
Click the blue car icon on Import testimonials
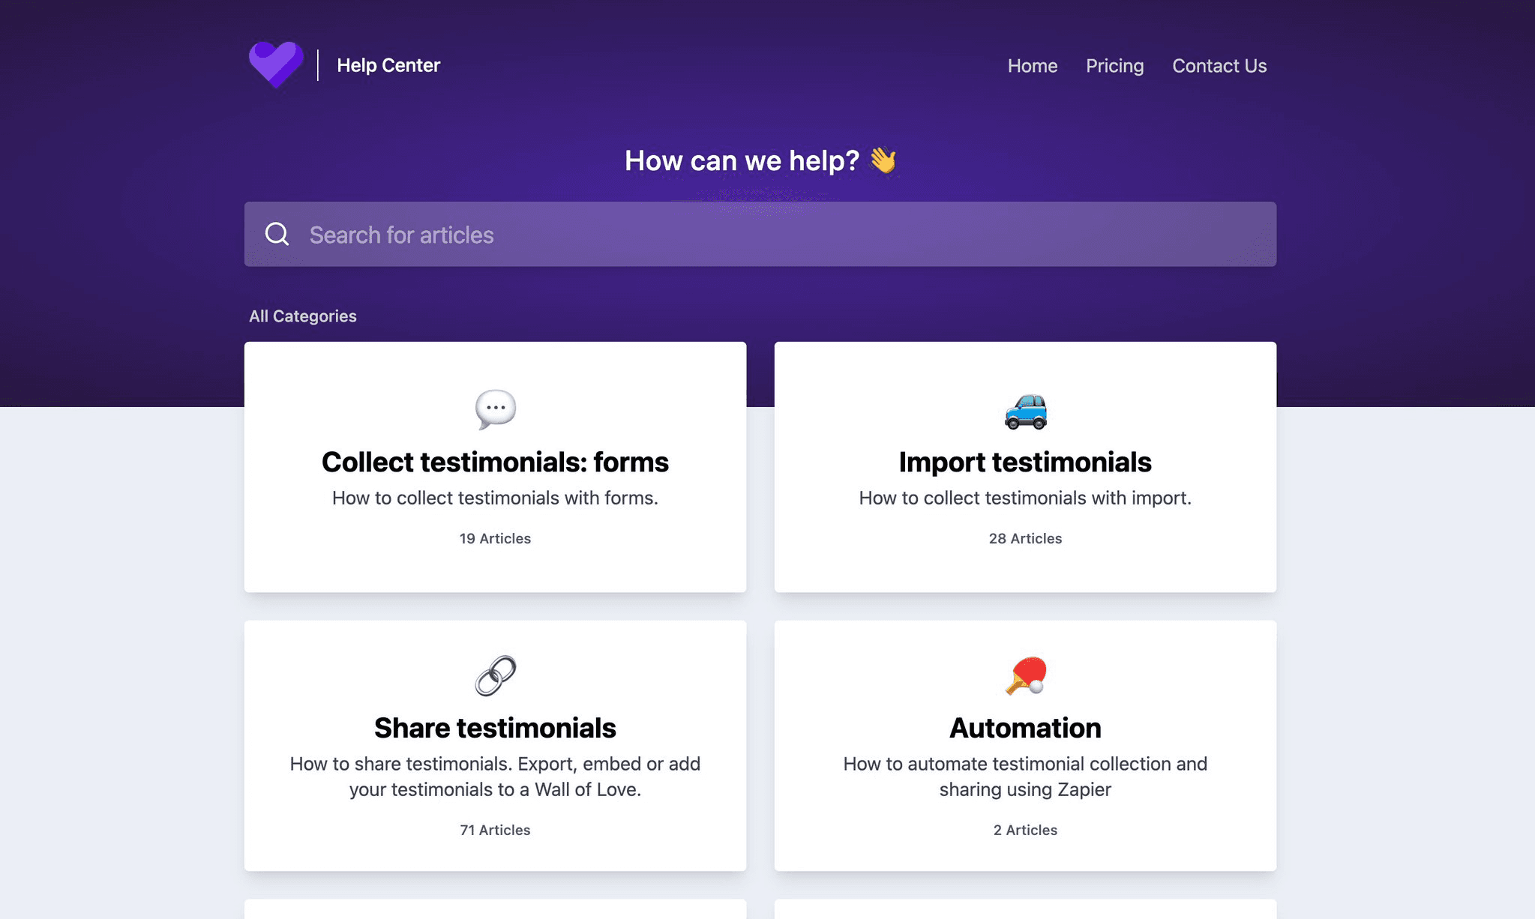[1024, 411]
